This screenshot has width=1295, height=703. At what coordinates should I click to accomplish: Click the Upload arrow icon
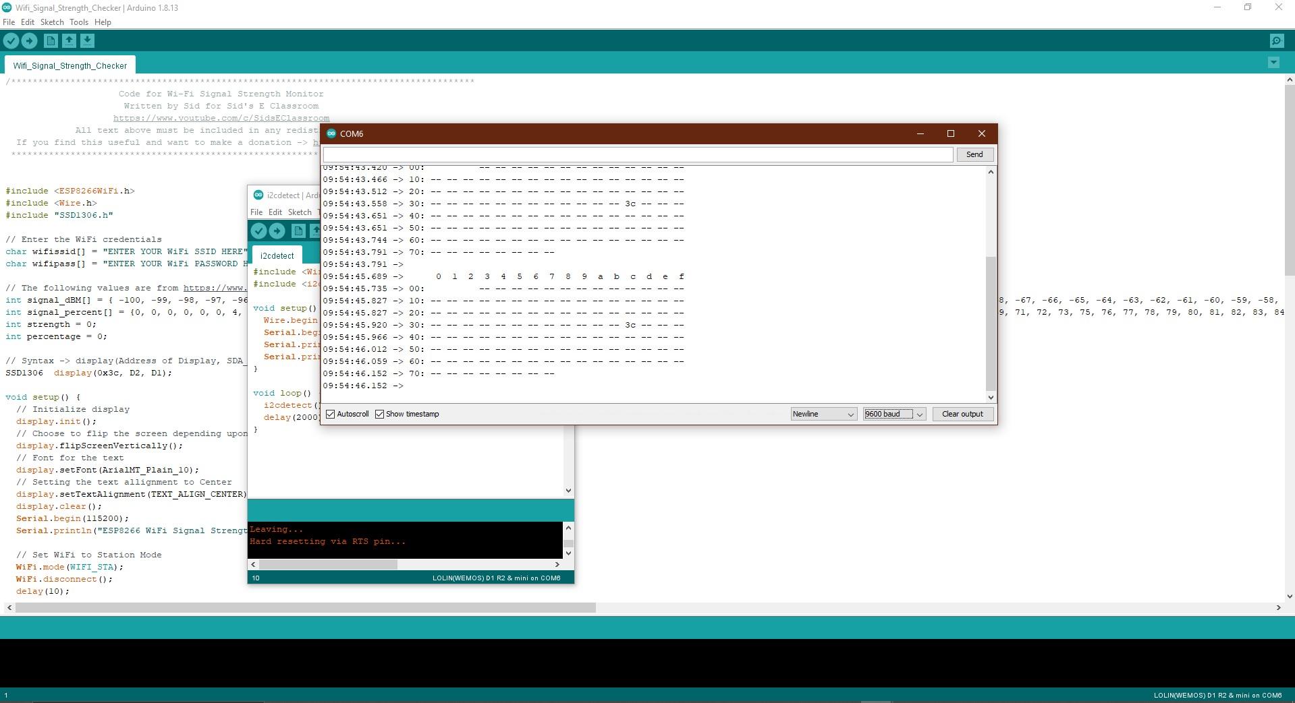[x=29, y=40]
